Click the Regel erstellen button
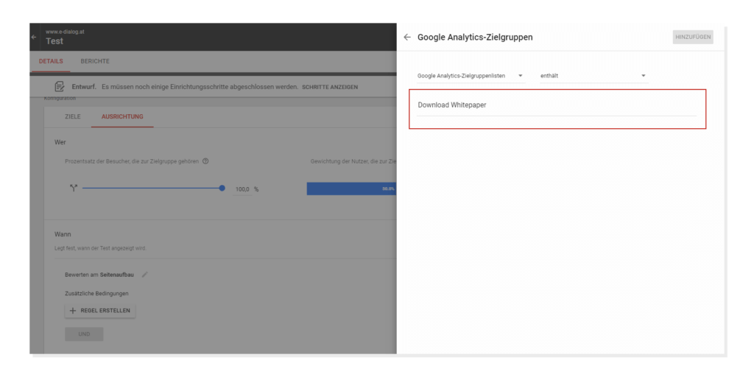 (100, 311)
